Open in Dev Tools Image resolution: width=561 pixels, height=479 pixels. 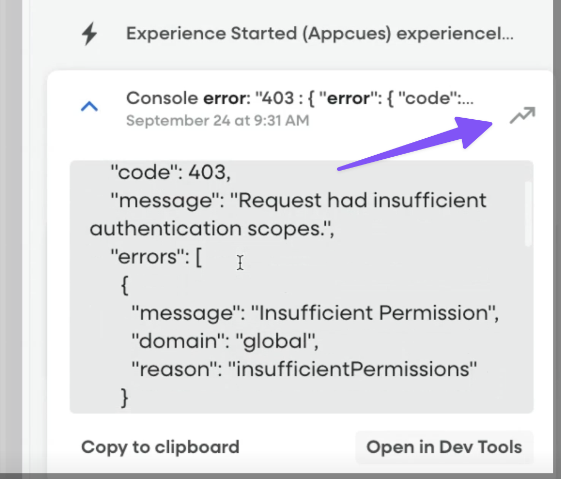[444, 447]
